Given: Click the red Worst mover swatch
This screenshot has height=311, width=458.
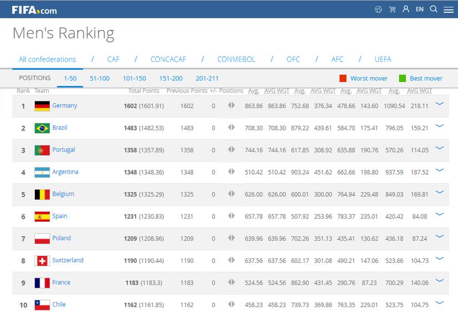Looking at the screenshot, I should pos(343,78).
